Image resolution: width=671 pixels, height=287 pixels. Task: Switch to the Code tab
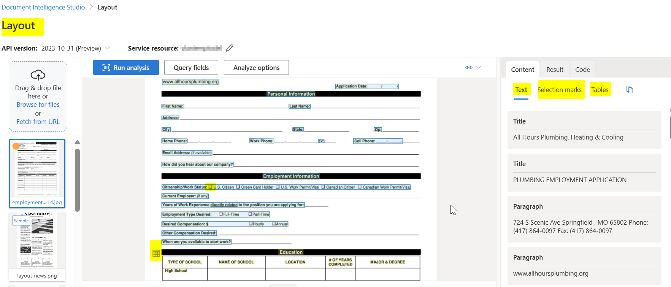coord(582,70)
